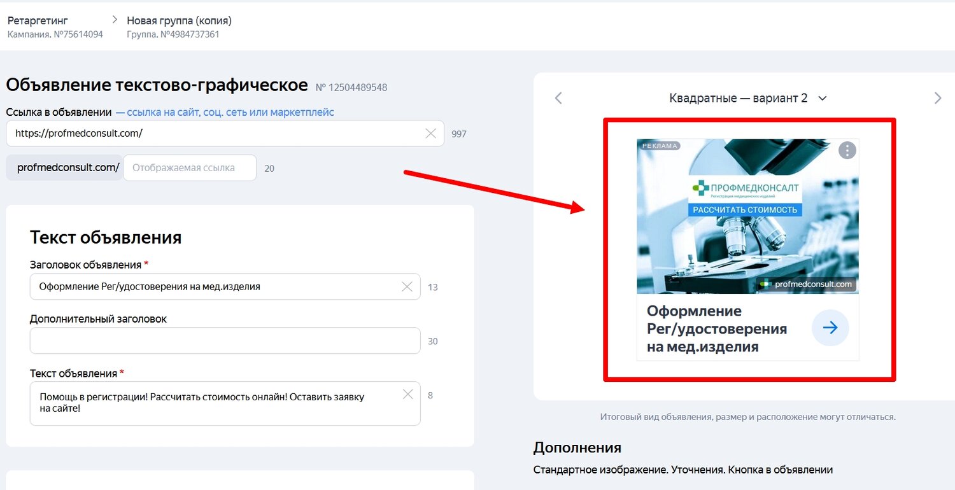
Task: Edit 'Заголовок объявления' input
Action: point(225,287)
